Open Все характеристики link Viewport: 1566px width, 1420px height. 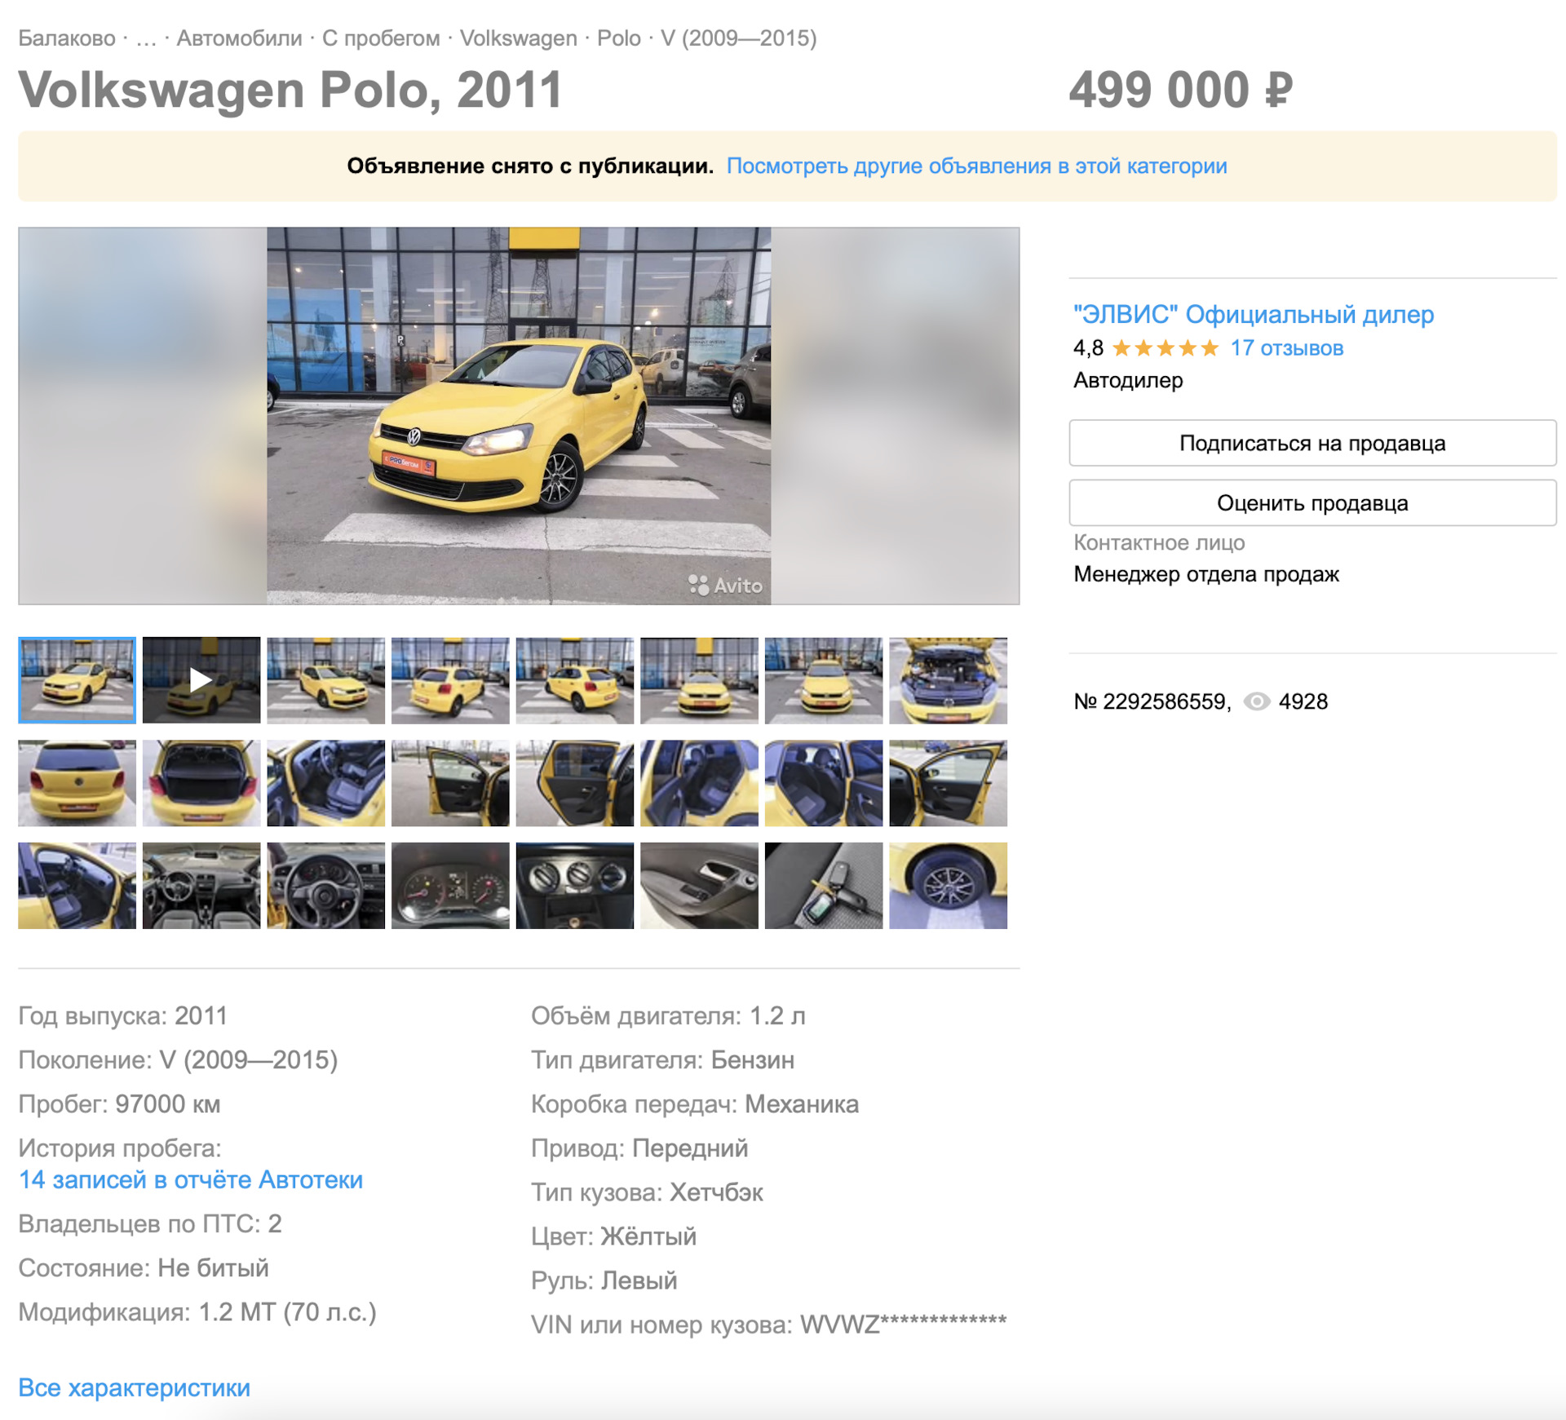click(134, 1387)
